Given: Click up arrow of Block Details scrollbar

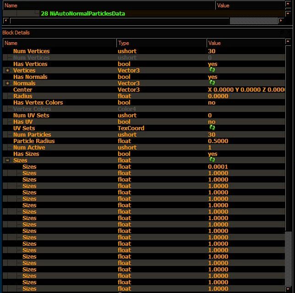Looking at the screenshot, I should (x=288, y=41).
